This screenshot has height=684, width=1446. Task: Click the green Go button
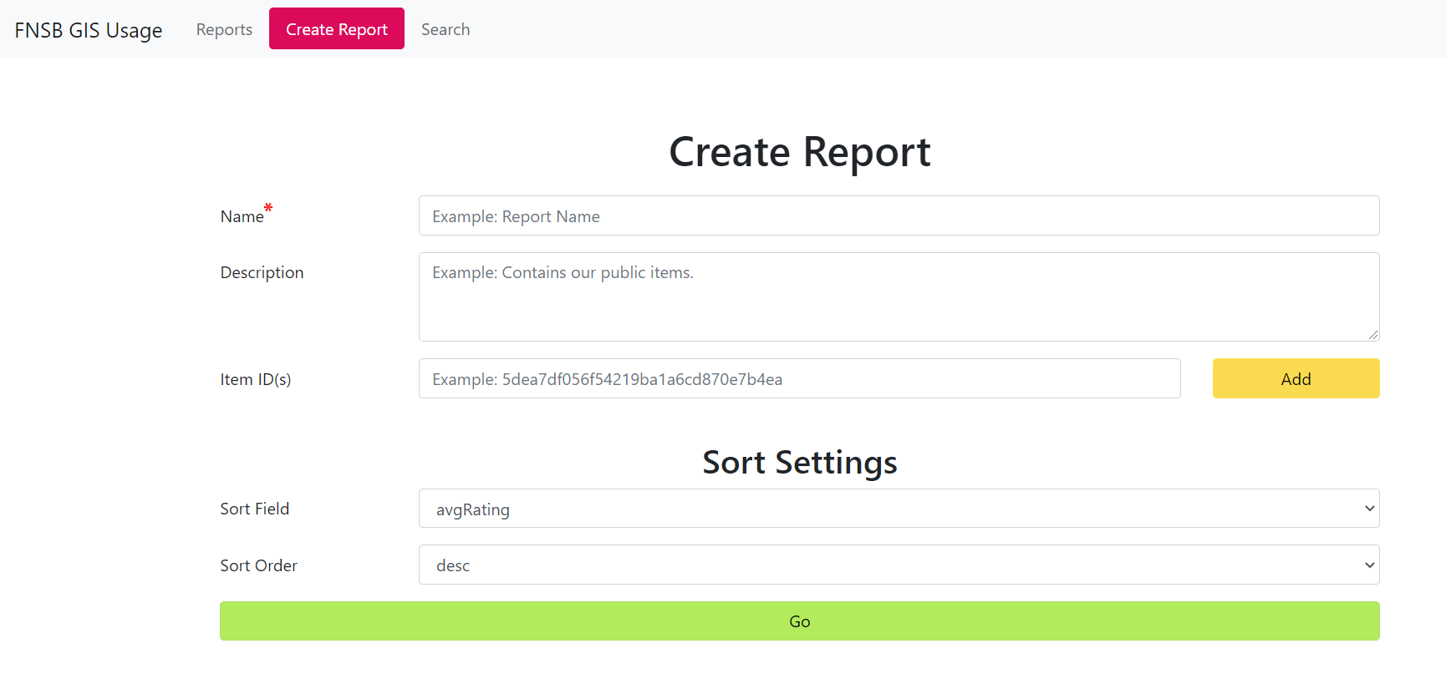tap(799, 621)
